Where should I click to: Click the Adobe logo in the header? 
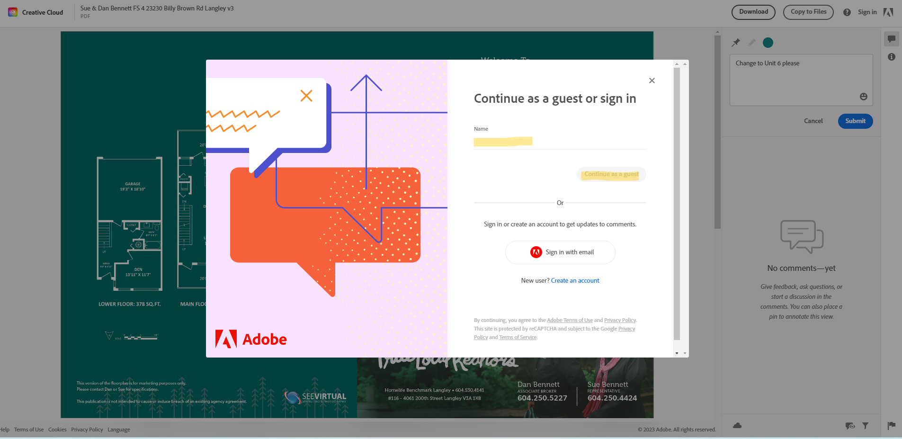coord(888,12)
